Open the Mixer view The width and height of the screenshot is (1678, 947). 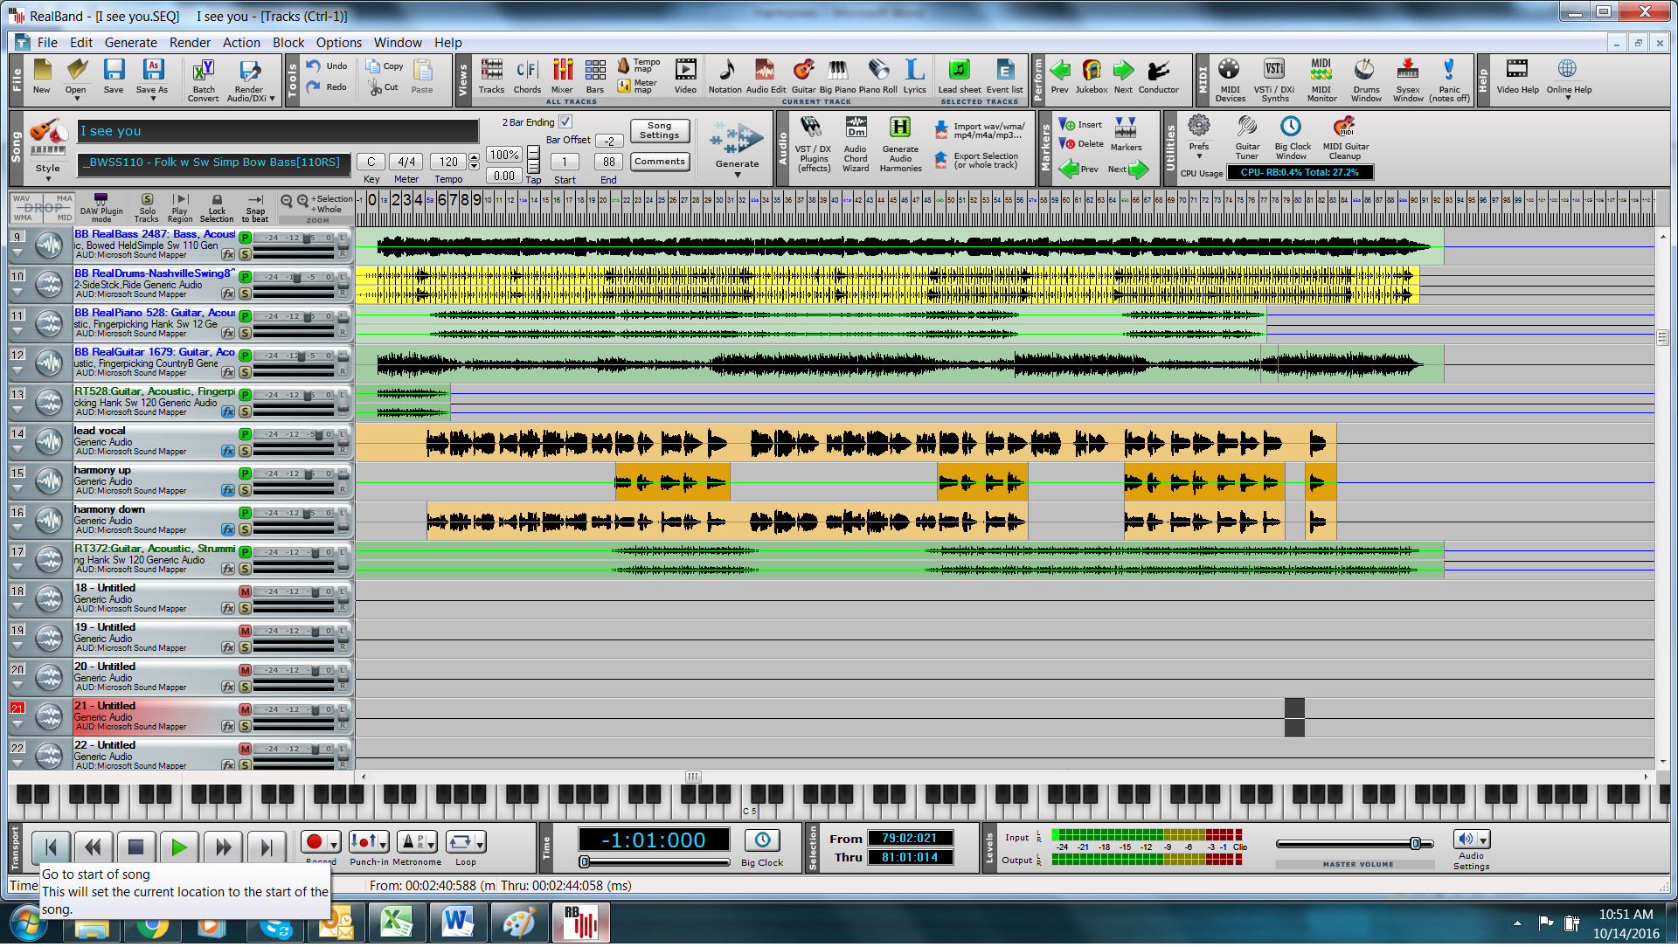562,76
